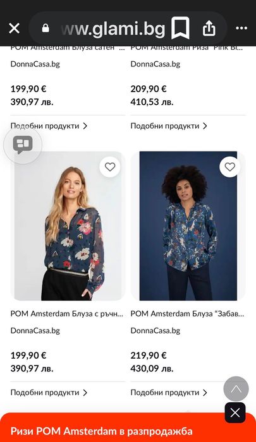Open the floating chat feedback bubble

(23, 145)
